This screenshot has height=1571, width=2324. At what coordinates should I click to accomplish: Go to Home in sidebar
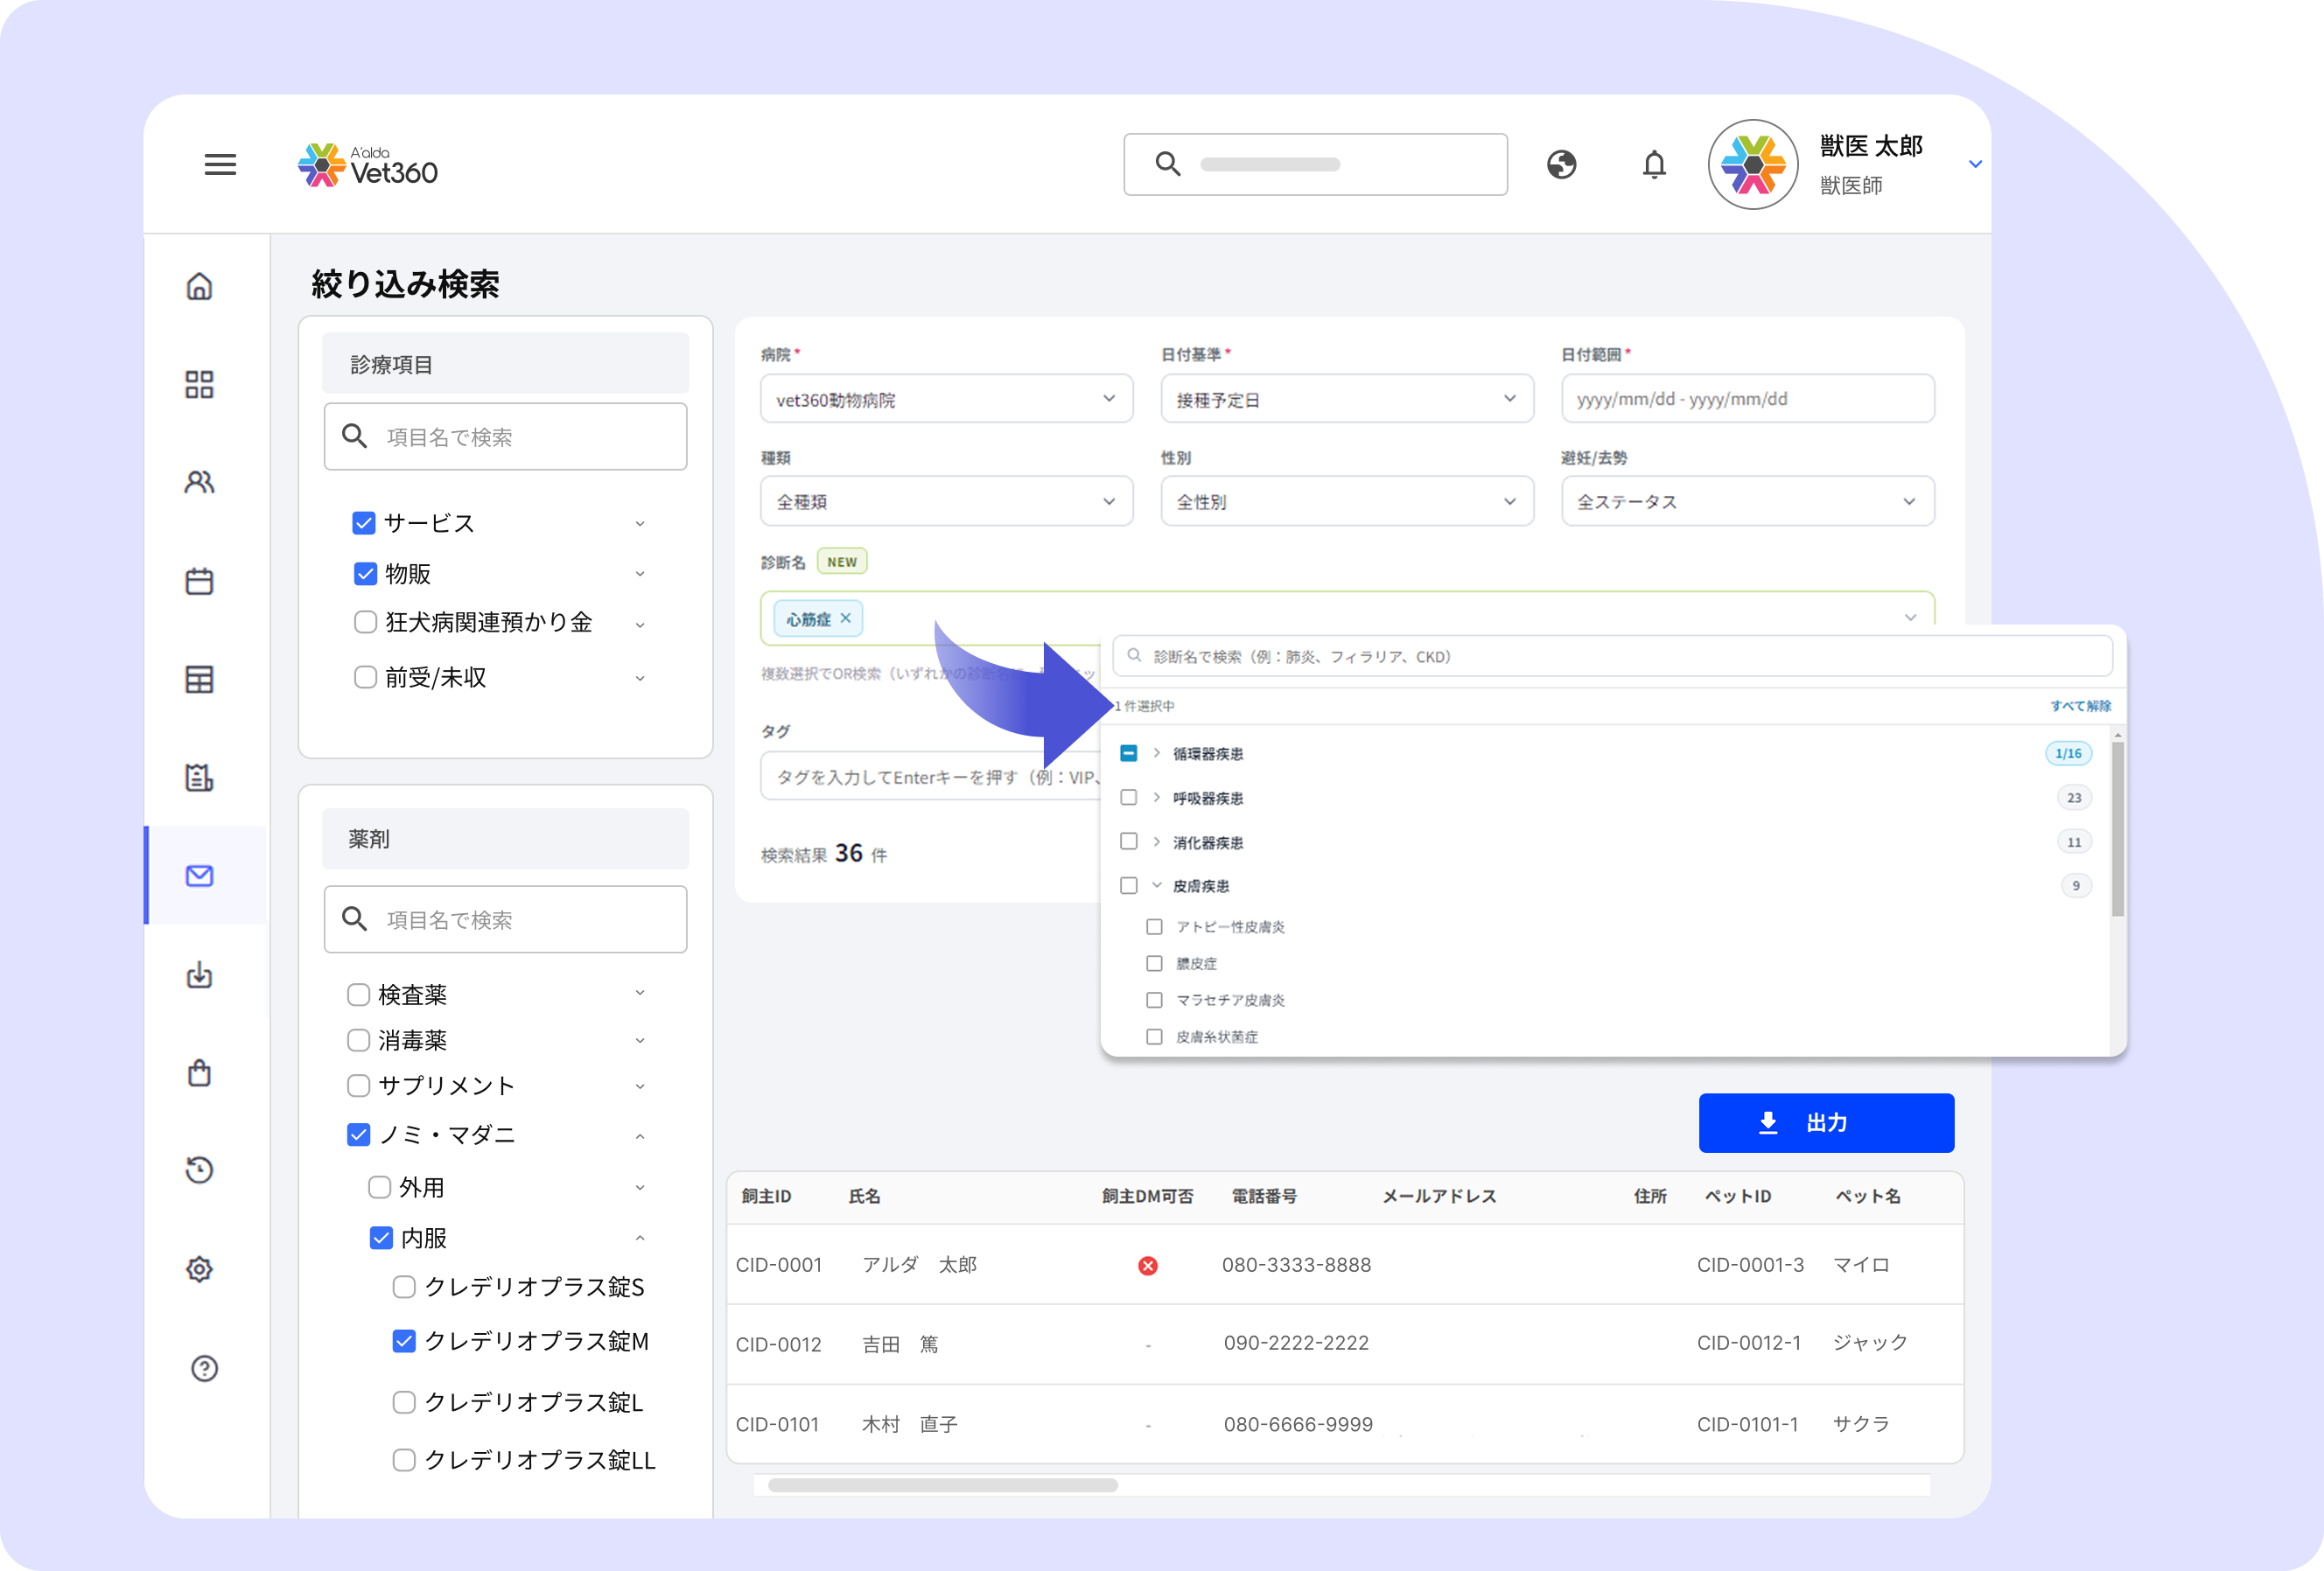click(200, 287)
